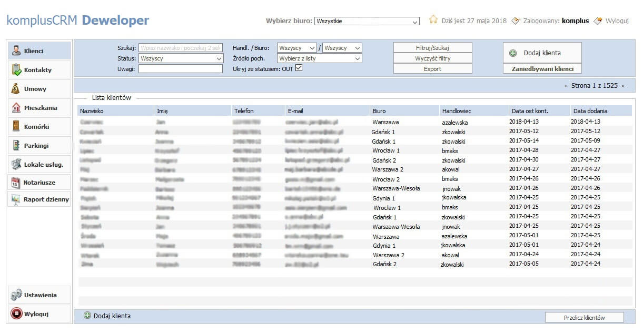Click the Strona 1 z 1525 page indicator
The image size is (643, 333).
[x=595, y=86]
